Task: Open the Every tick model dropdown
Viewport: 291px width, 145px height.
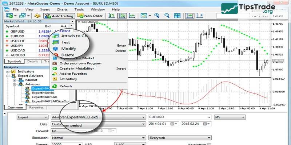Action: (x=209, y=138)
